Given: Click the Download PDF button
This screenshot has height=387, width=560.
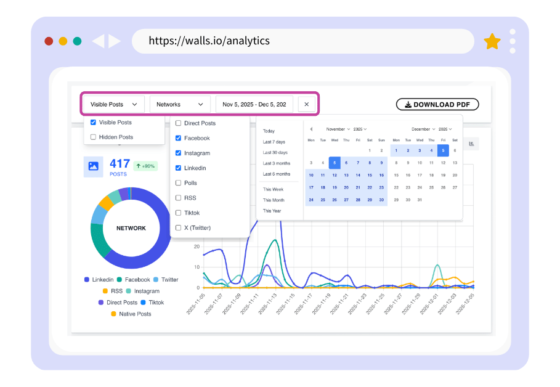Looking at the screenshot, I should [x=437, y=104].
